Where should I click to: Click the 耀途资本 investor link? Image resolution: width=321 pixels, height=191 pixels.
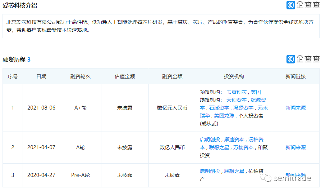click(234, 139)
